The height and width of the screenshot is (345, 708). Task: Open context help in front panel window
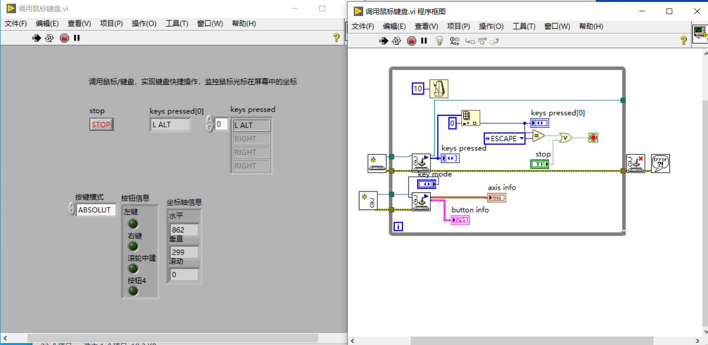coord(336,38)
